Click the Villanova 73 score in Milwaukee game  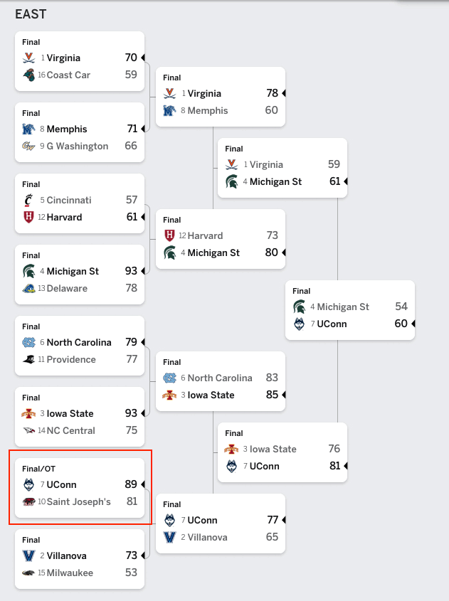tap(131, 555)
